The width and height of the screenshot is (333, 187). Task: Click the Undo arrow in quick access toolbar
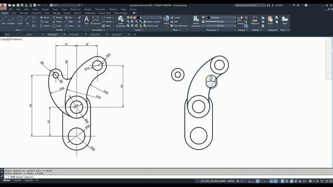(x=39, y=5)
